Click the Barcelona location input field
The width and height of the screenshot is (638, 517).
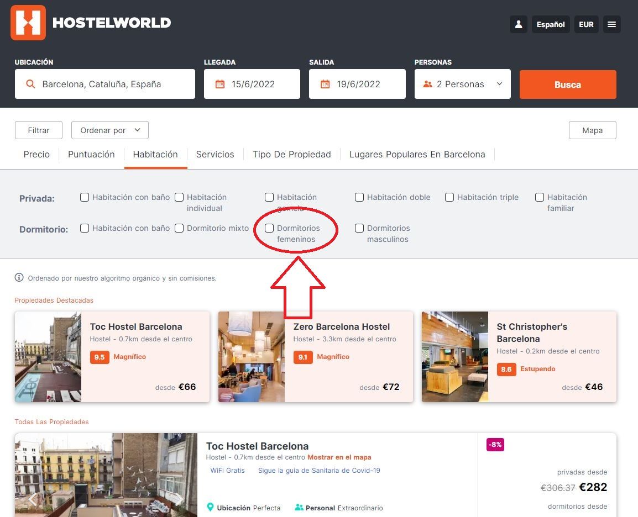click(x=105, y=84)
